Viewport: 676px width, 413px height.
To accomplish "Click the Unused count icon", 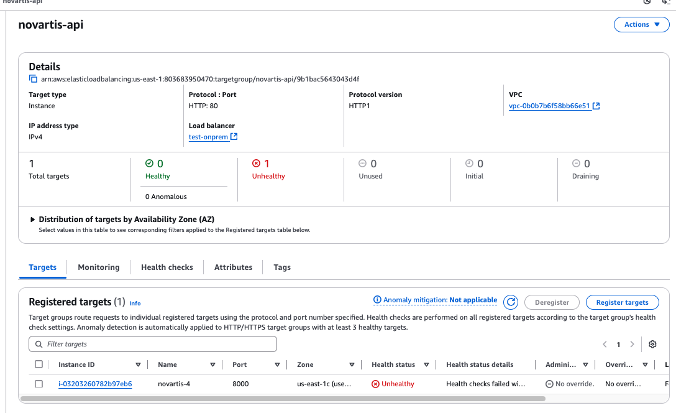I will (363, 163).
